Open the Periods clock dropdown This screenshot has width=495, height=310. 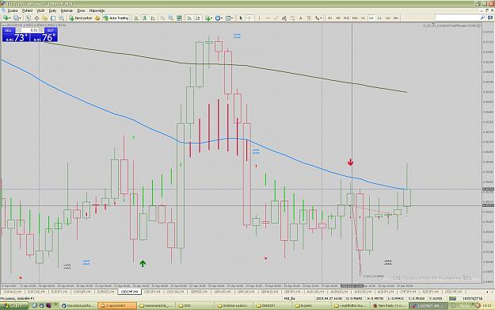tap(219, 18)
